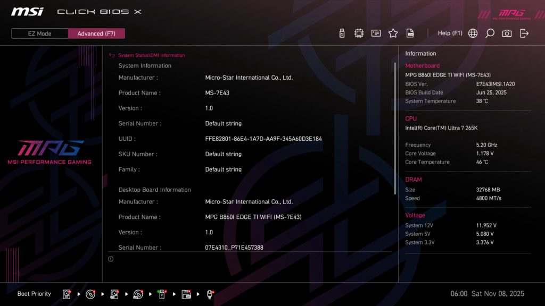This screenshot has width=545, height=306.
Task: Select the network boot device icon
Action: point(210,293)
